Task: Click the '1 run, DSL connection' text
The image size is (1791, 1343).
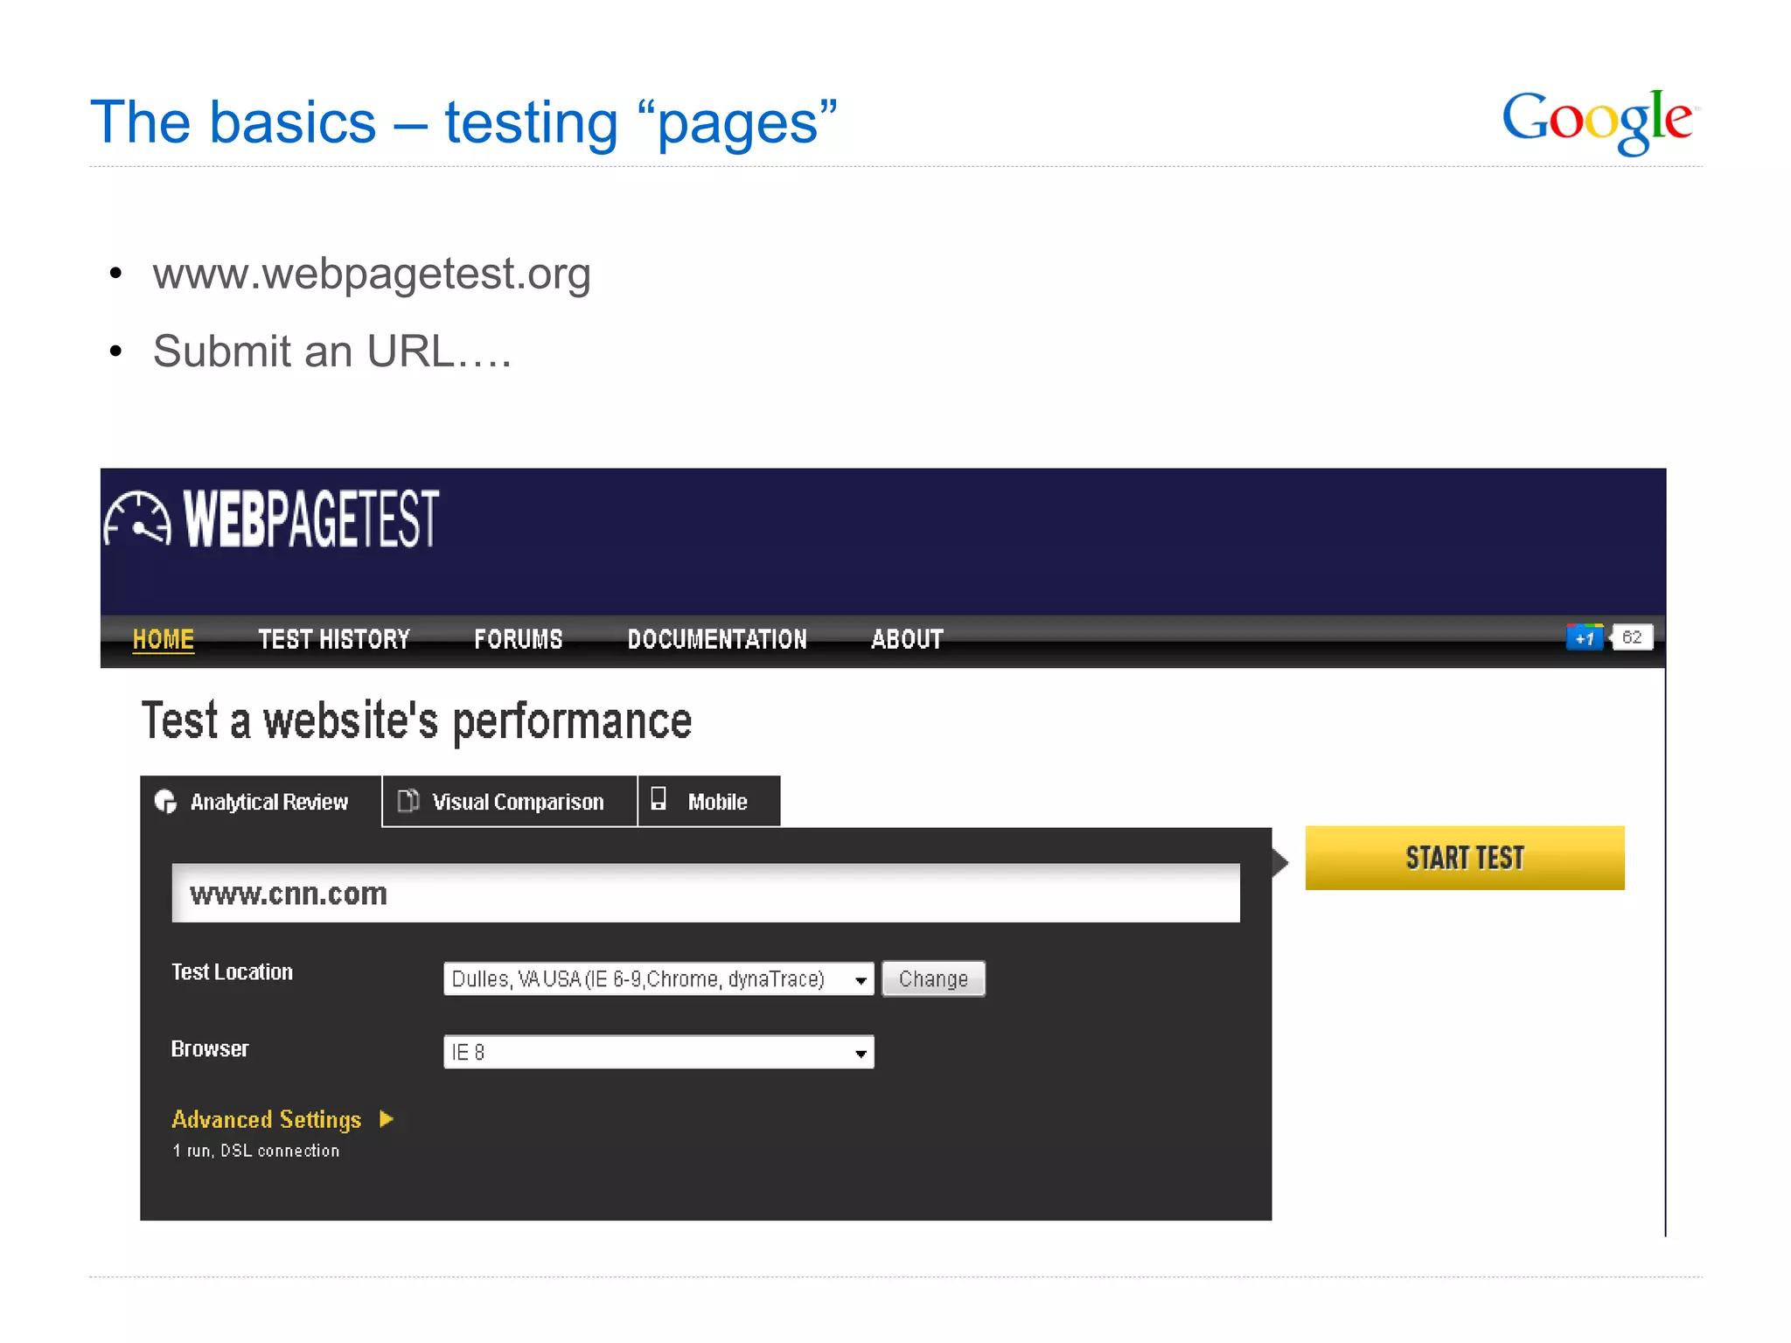Action: [x=255, y=1151]
